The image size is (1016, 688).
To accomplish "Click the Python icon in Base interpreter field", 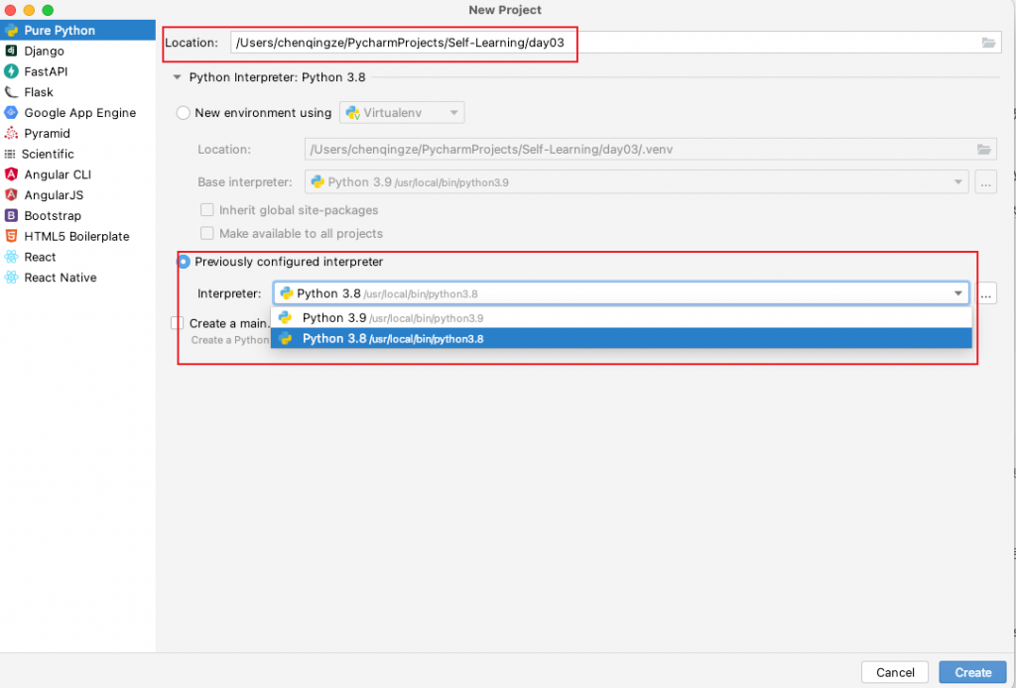I will click(x=317, y=181).
